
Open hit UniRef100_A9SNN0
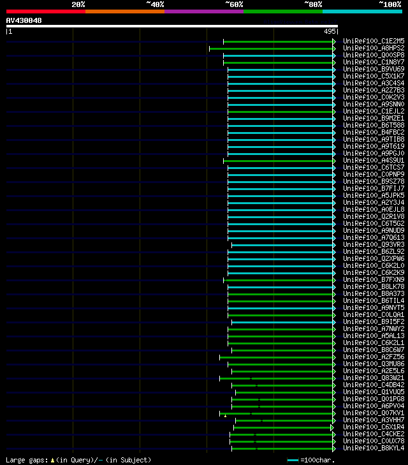point(374,104)
